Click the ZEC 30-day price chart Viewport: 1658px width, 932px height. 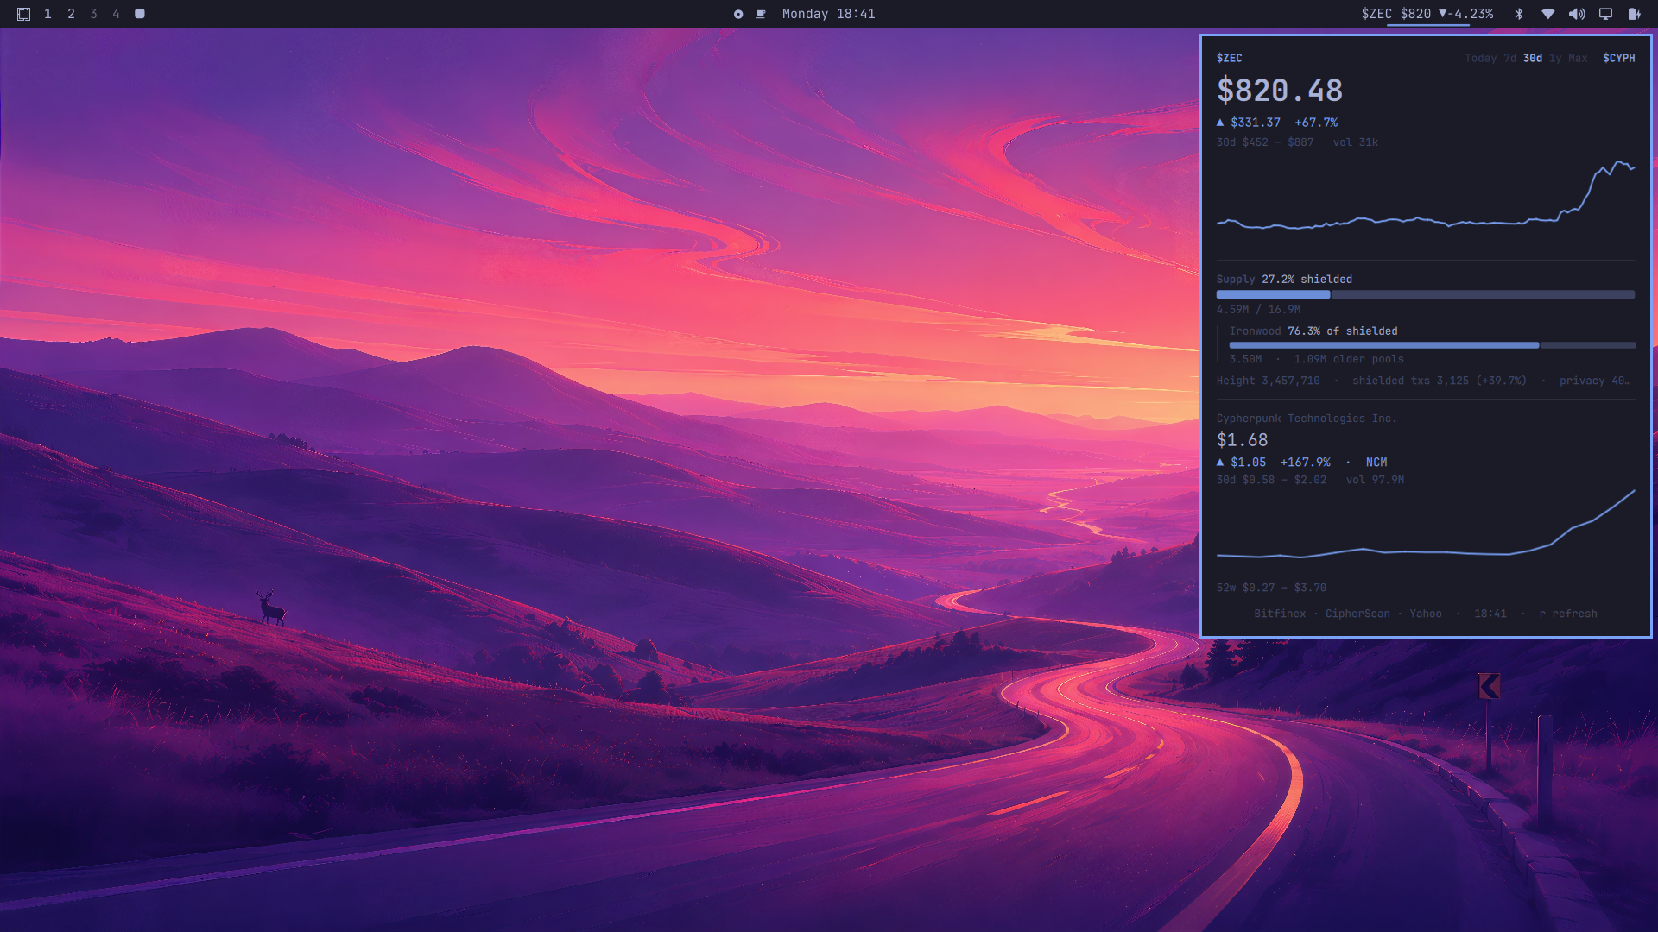pyautogui.click(x=1425, y=194)
